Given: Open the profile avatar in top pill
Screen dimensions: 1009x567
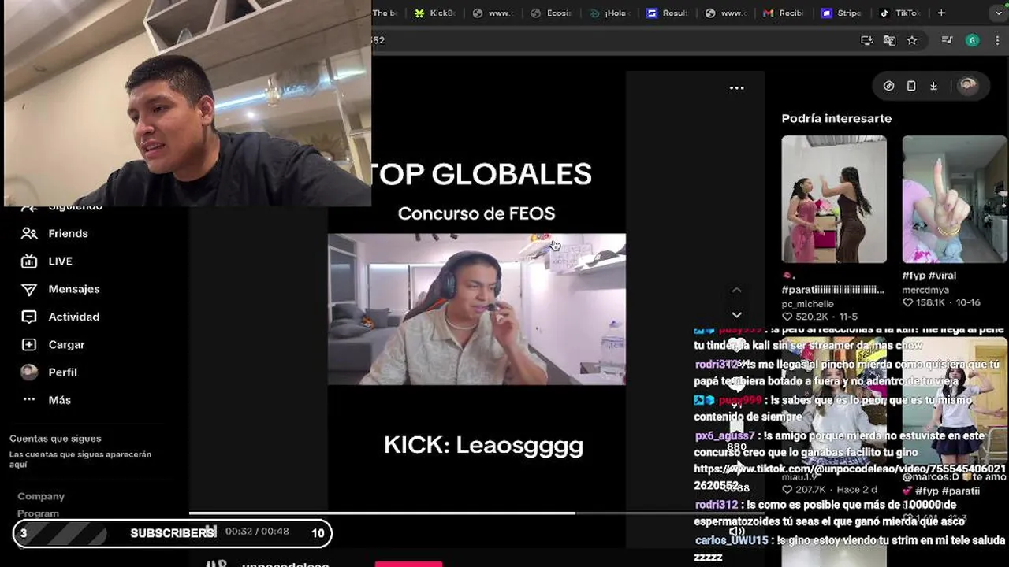Looking at the screenshot, I should click(x=967, y=86).
